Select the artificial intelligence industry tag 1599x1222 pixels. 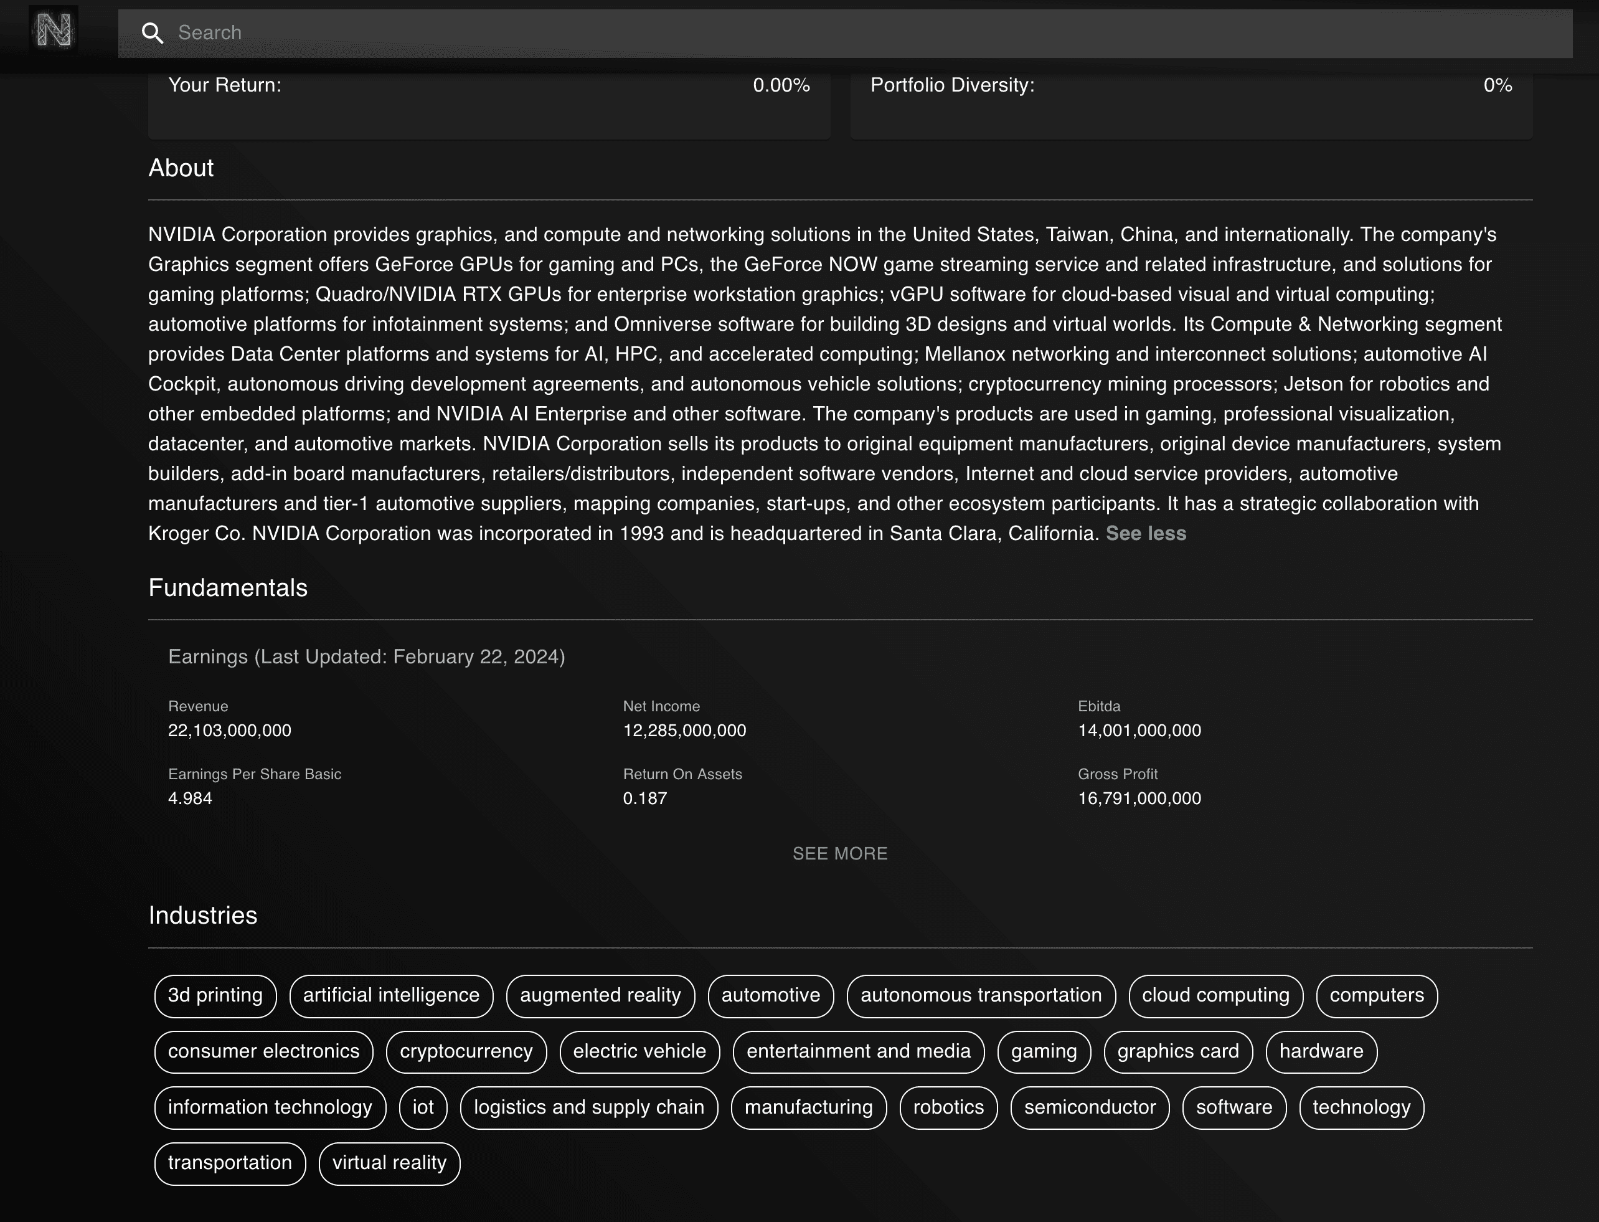point(391,995)
